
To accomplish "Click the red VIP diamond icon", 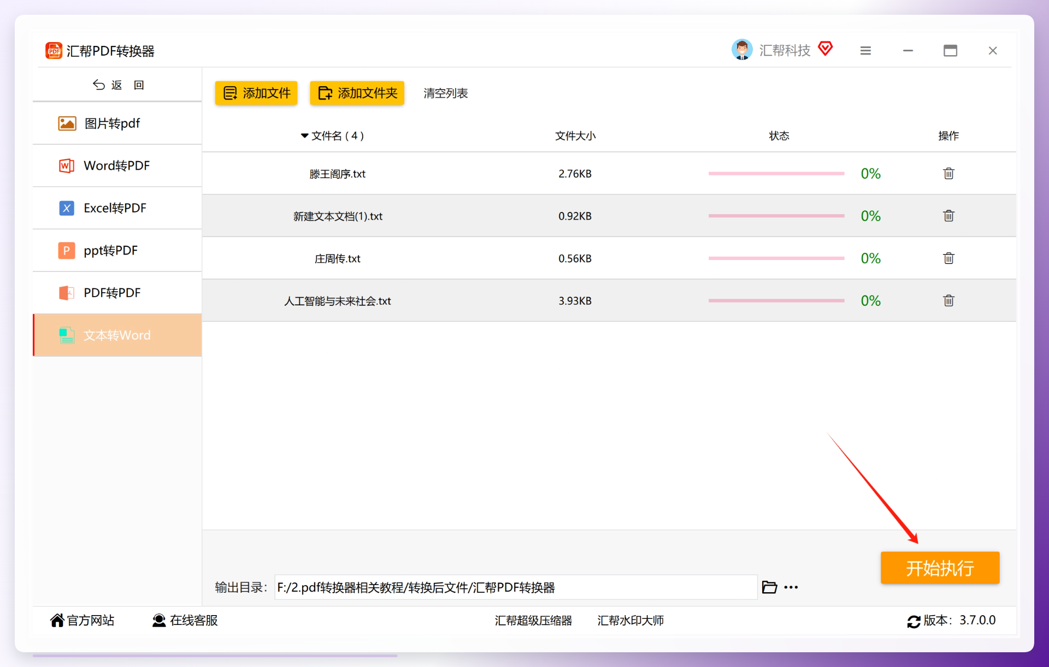I will click(826, 49).
